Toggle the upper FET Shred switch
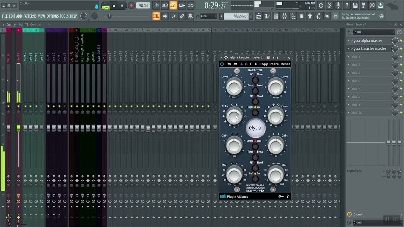 [x=255, y=102]
